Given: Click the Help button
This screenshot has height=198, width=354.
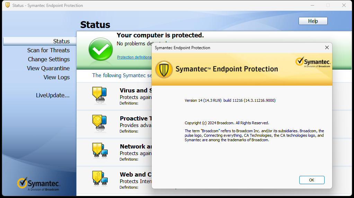Looking at the screenshot, I should point(313,21).
